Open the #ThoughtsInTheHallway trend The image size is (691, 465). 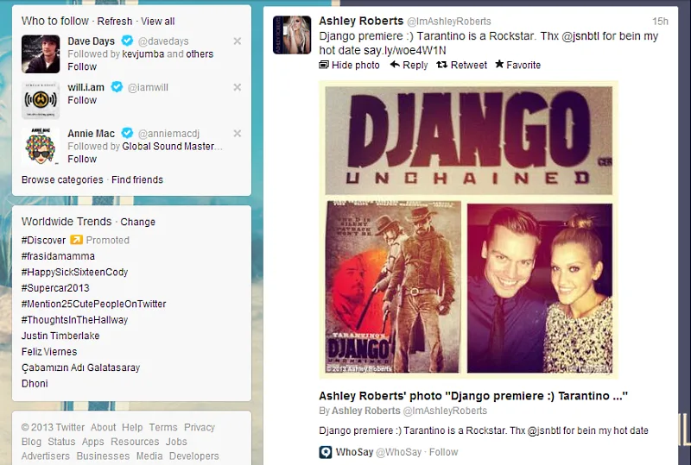74,320
